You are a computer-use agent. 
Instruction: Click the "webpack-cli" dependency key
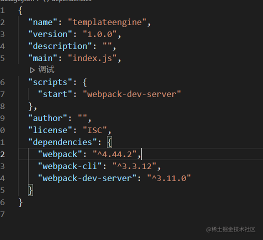[x=70, y=166]
